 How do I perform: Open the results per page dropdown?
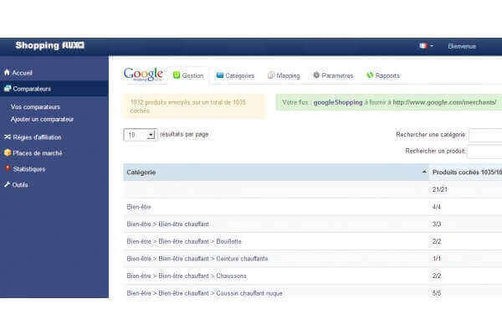coord(140,135)
